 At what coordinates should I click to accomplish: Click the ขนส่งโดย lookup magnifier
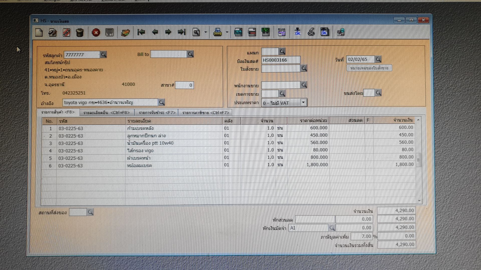[x=378, y=93]
